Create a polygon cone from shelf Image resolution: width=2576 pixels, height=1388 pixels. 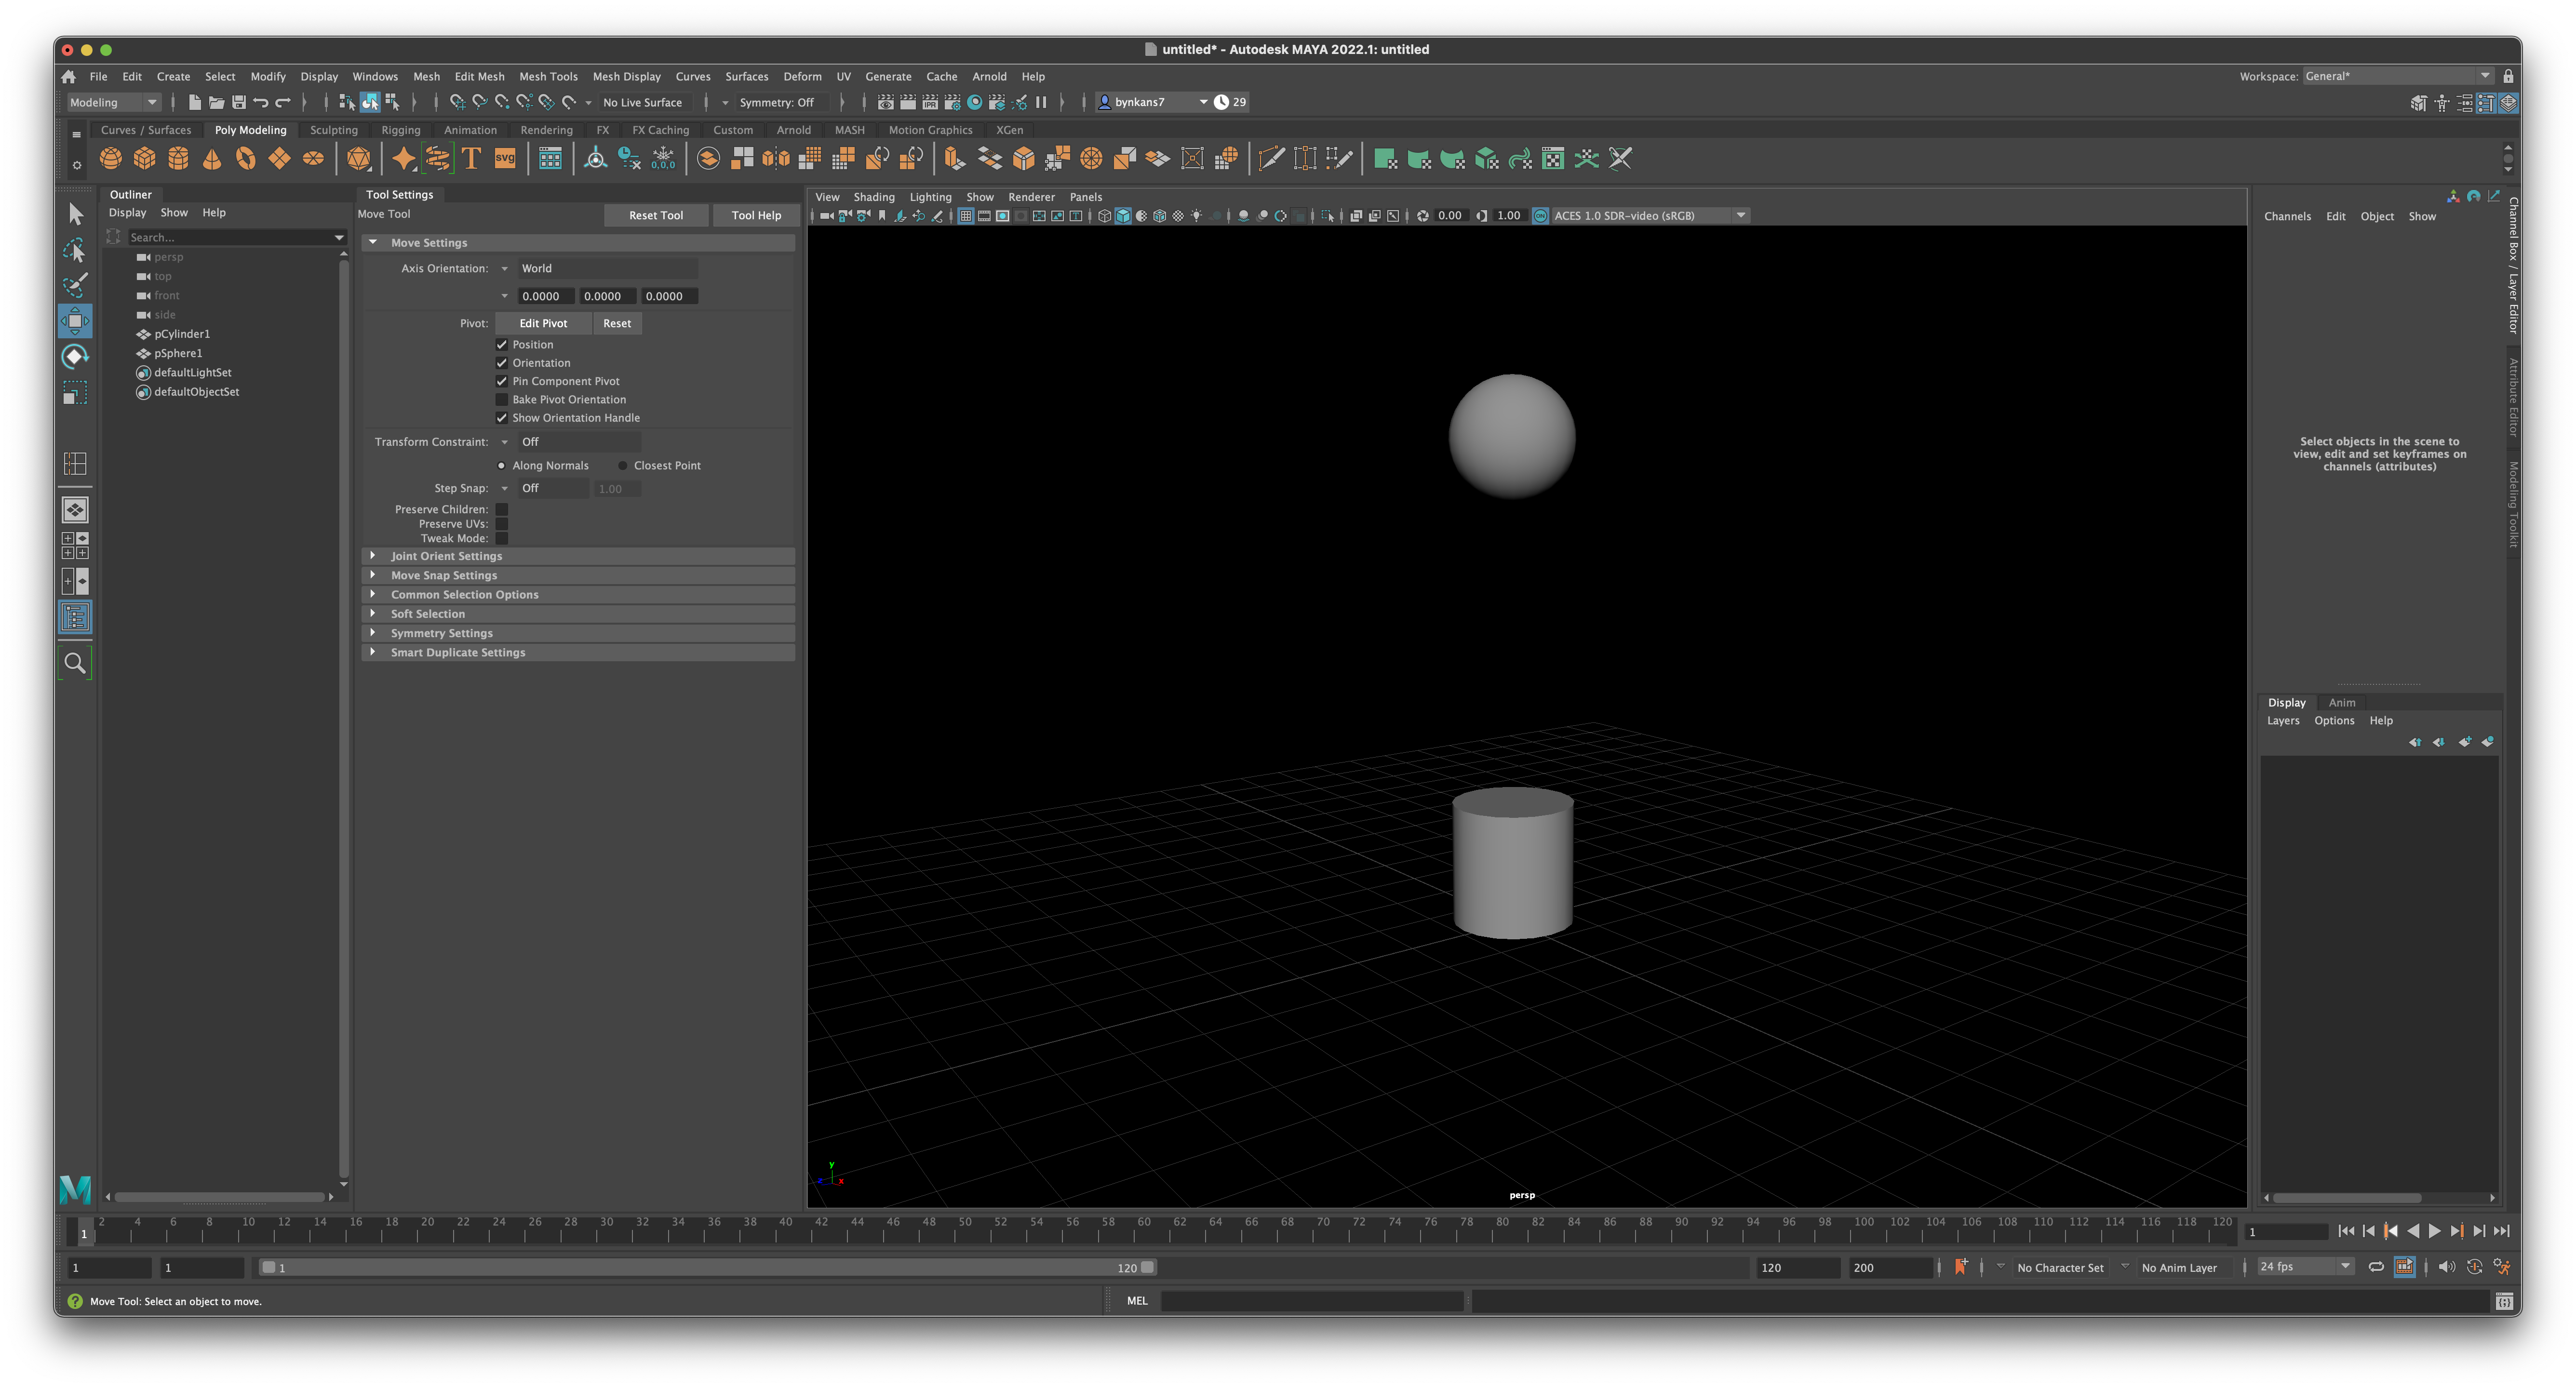coord(212,159)
